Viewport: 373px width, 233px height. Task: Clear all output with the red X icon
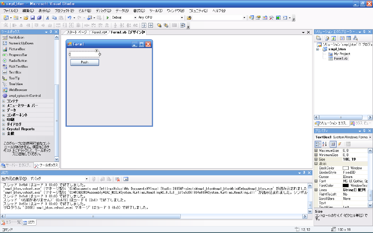(117, 179)
